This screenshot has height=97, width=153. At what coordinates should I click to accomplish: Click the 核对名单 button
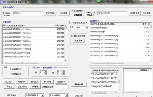(79, 84)
